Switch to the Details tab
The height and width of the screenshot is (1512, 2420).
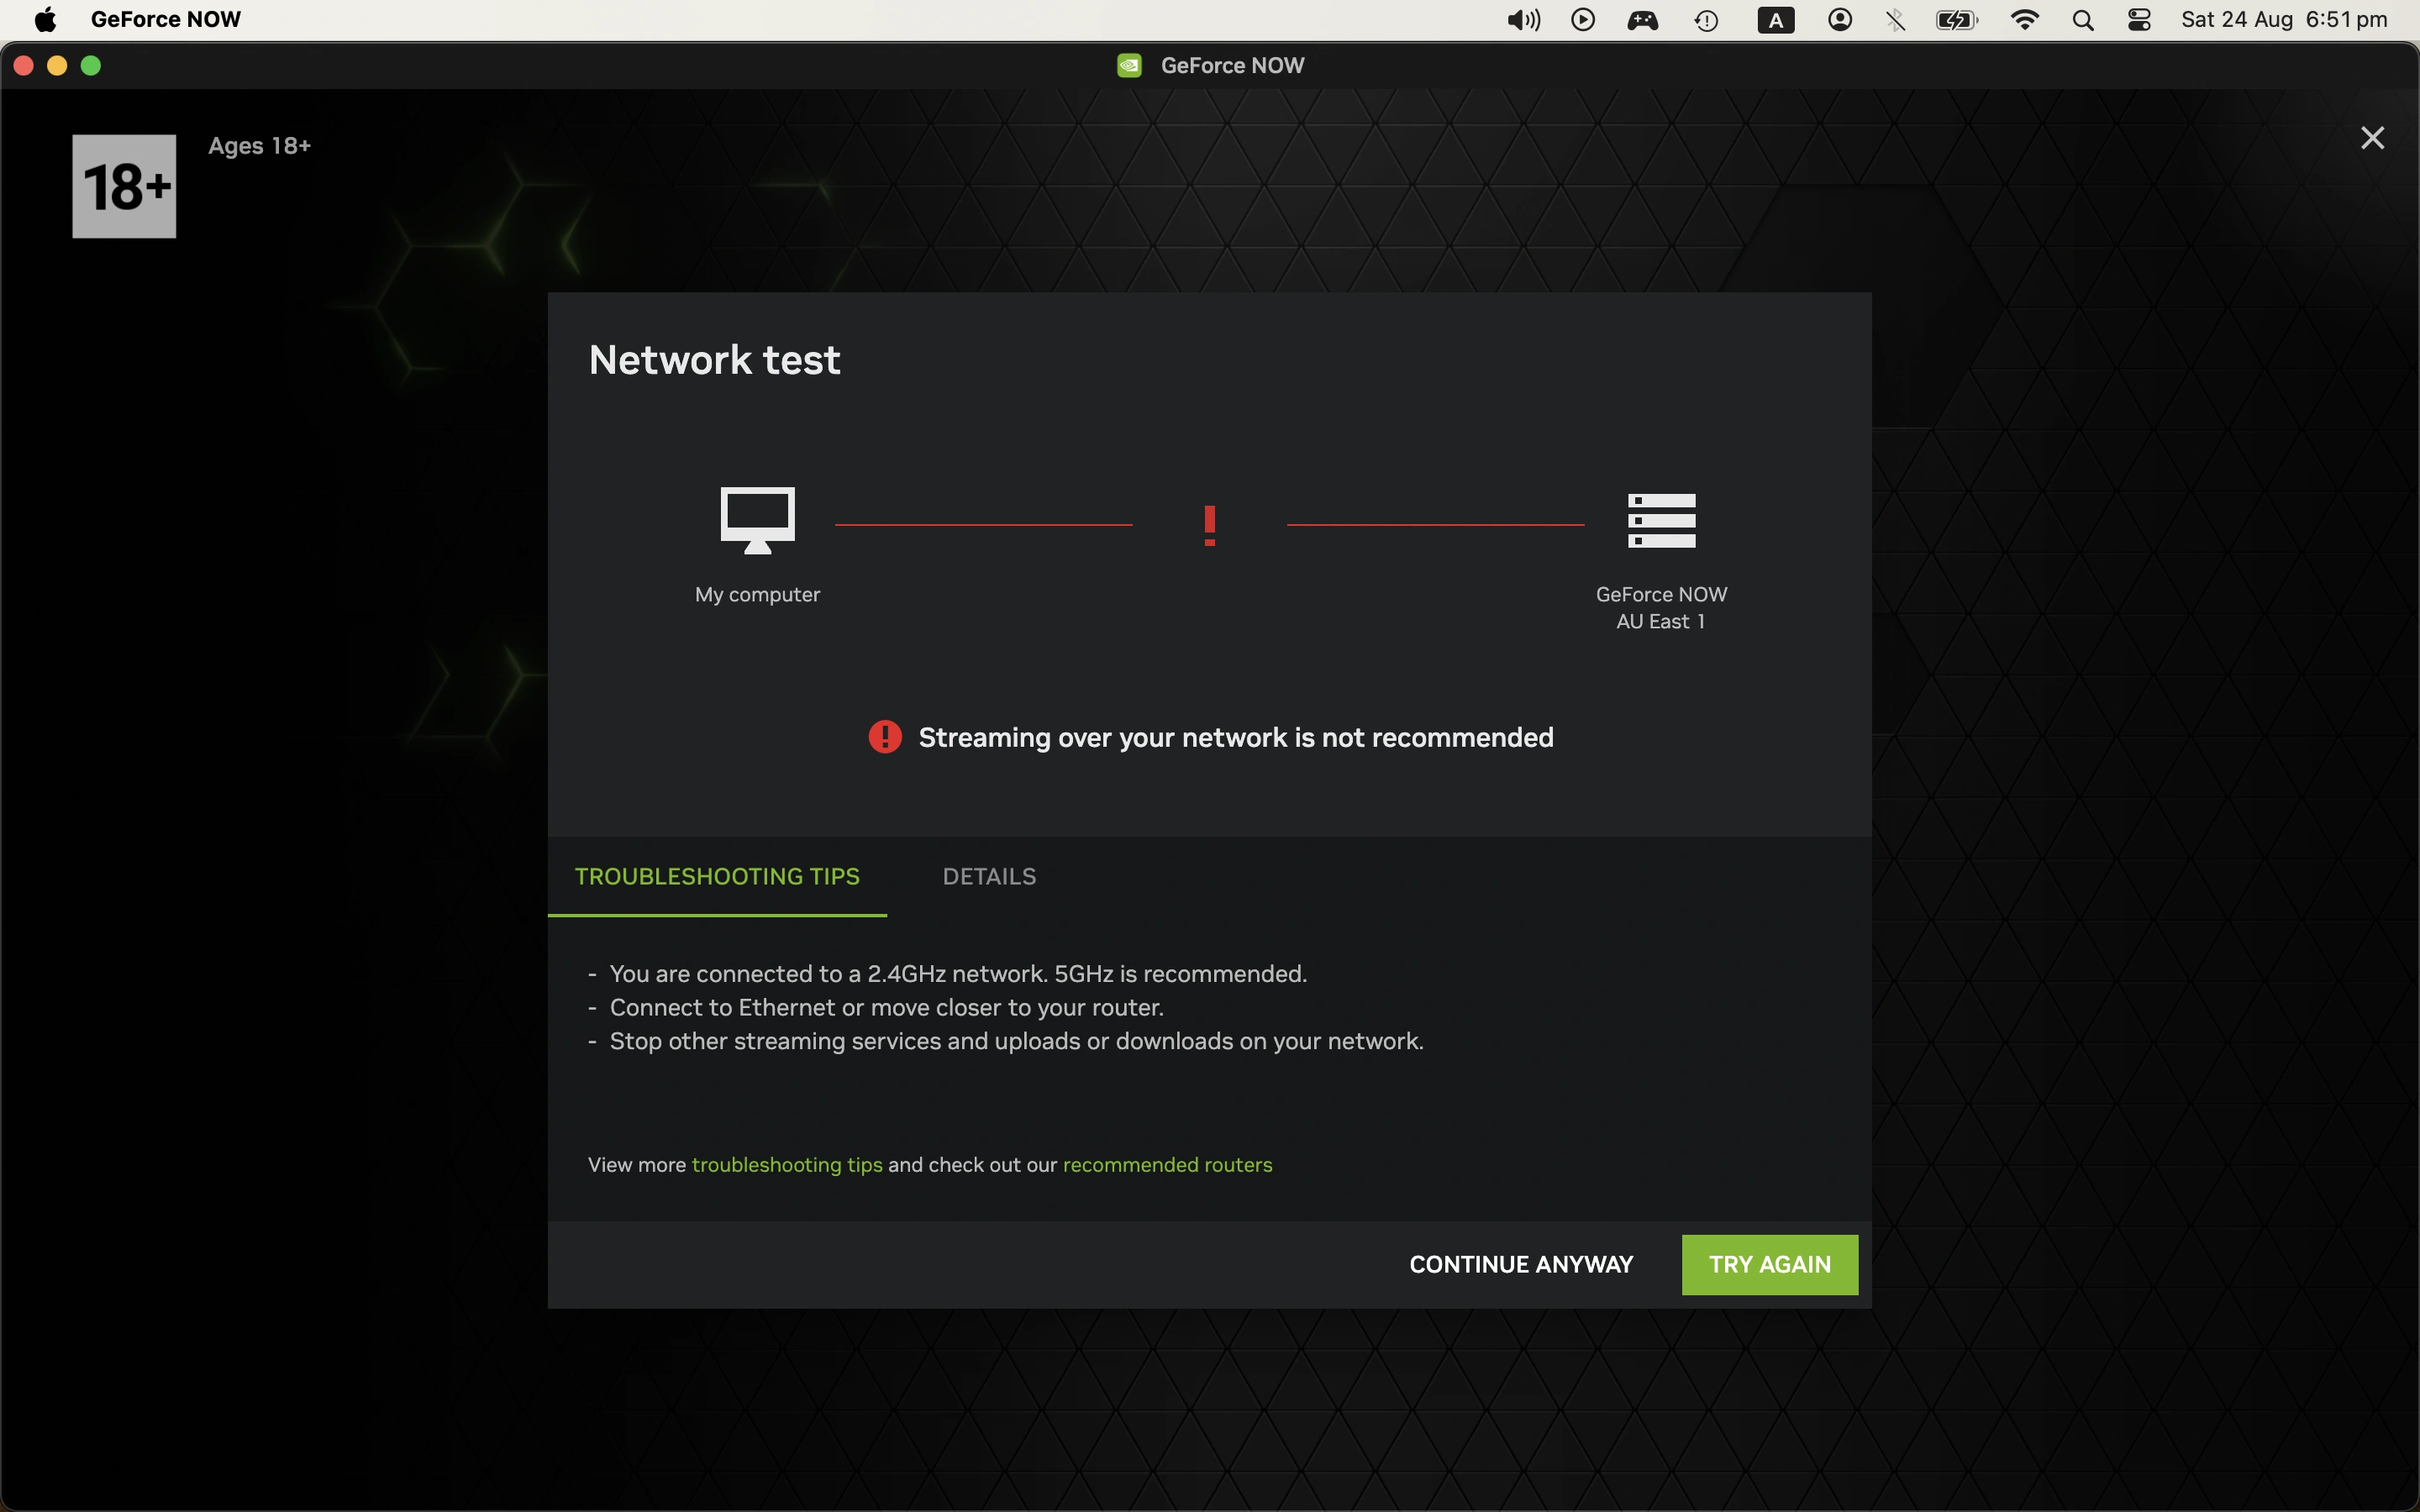(x=989, y=876)
